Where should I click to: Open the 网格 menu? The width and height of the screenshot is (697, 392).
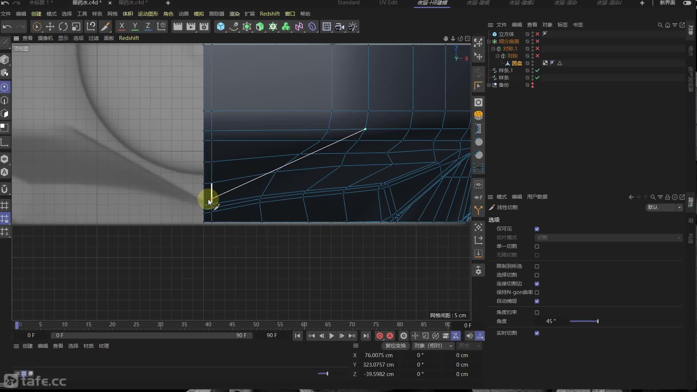pos(112,14)
